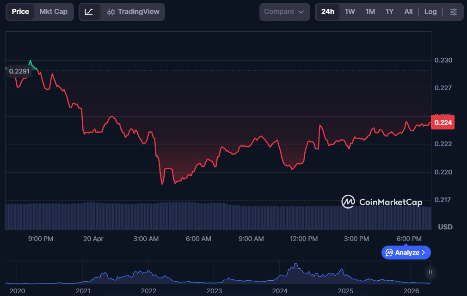467x296 pixels.
Task: Select the Price view toggle
Action: [20, 12]
